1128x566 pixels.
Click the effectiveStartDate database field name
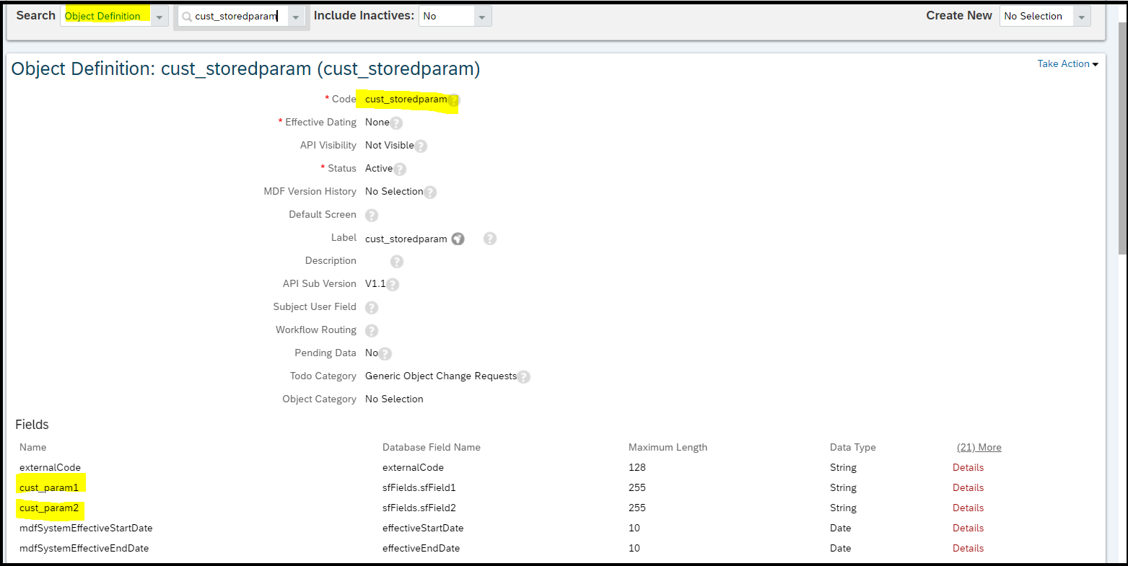(423, 528)
